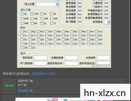Tick the CWP position checkbox
131x101 pixels.
[32, 14]
